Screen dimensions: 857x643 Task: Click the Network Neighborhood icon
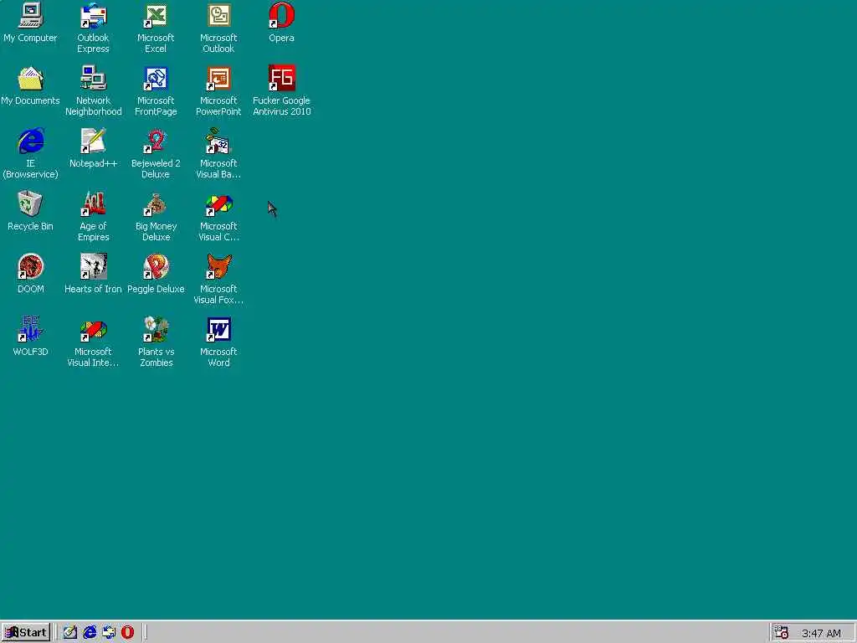tap(93, 91)
